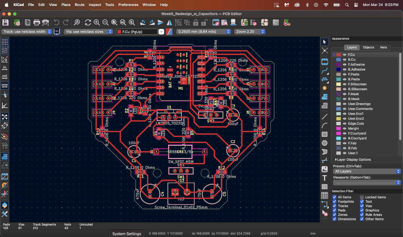
Task: Open the Route menu
Action: [79, 4]
